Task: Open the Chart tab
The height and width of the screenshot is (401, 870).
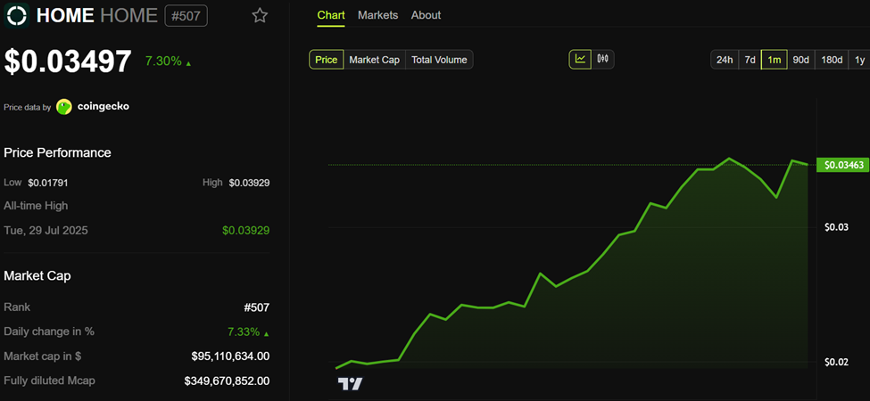Action: click(331, 15)
